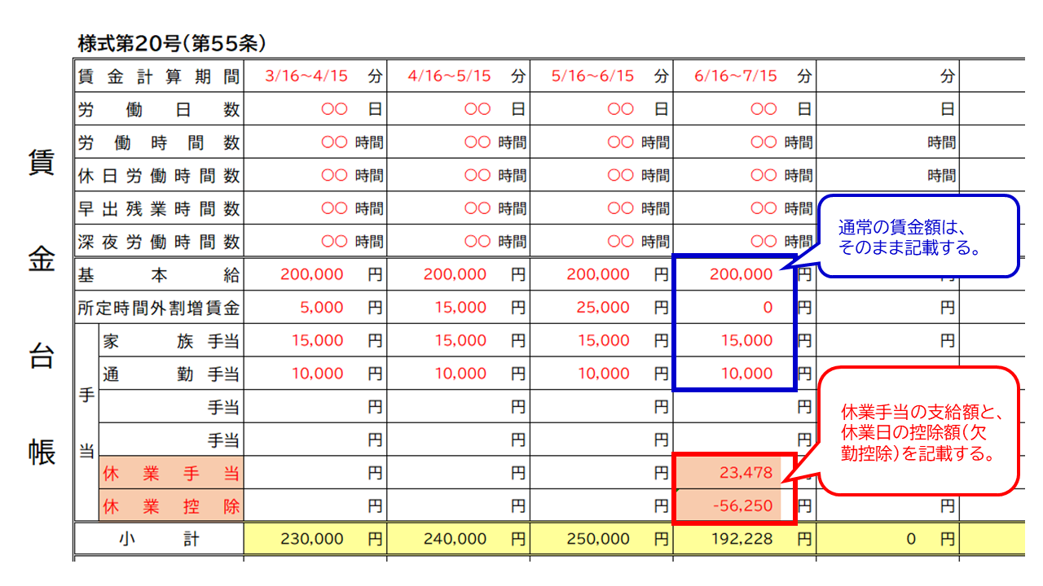Click the 所定時間外割増賃金 row label
Viewport: 1043px width, 586px height.
click(x=159, y=308)
